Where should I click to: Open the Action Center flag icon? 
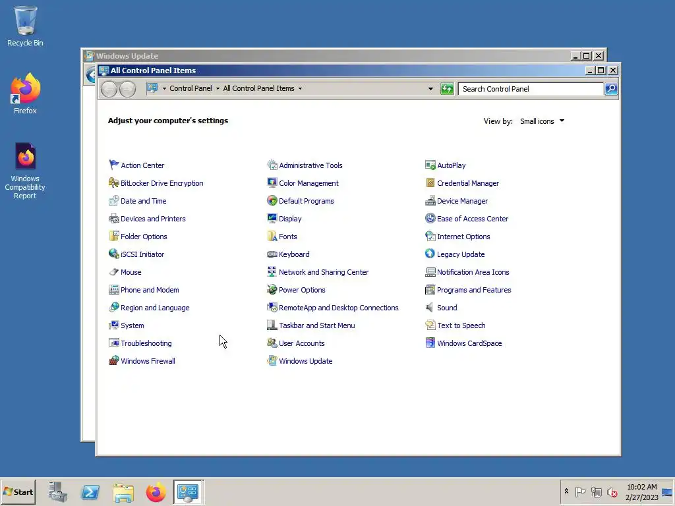pyautogui.click(x=113, y=165)
